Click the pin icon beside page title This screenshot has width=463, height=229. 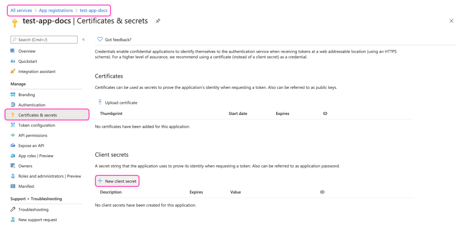tap(158, 21)
